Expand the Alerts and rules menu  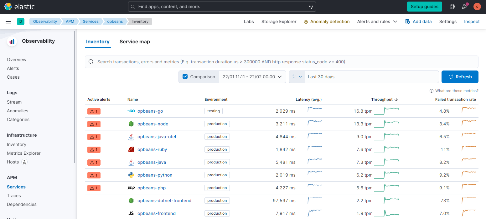click(x=377, y=22)
